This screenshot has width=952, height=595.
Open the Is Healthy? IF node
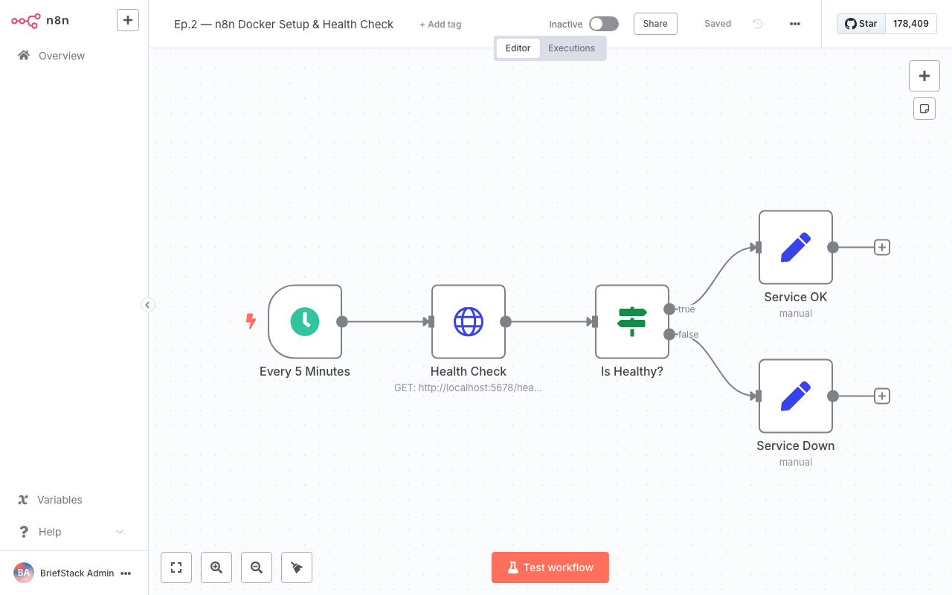click(631, 322)
